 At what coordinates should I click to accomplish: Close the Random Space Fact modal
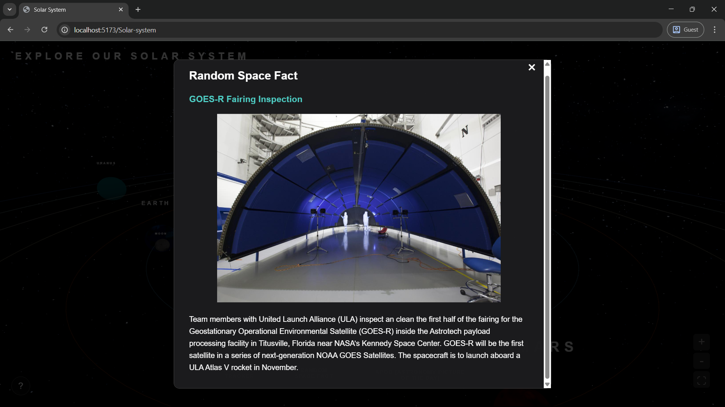532,67
